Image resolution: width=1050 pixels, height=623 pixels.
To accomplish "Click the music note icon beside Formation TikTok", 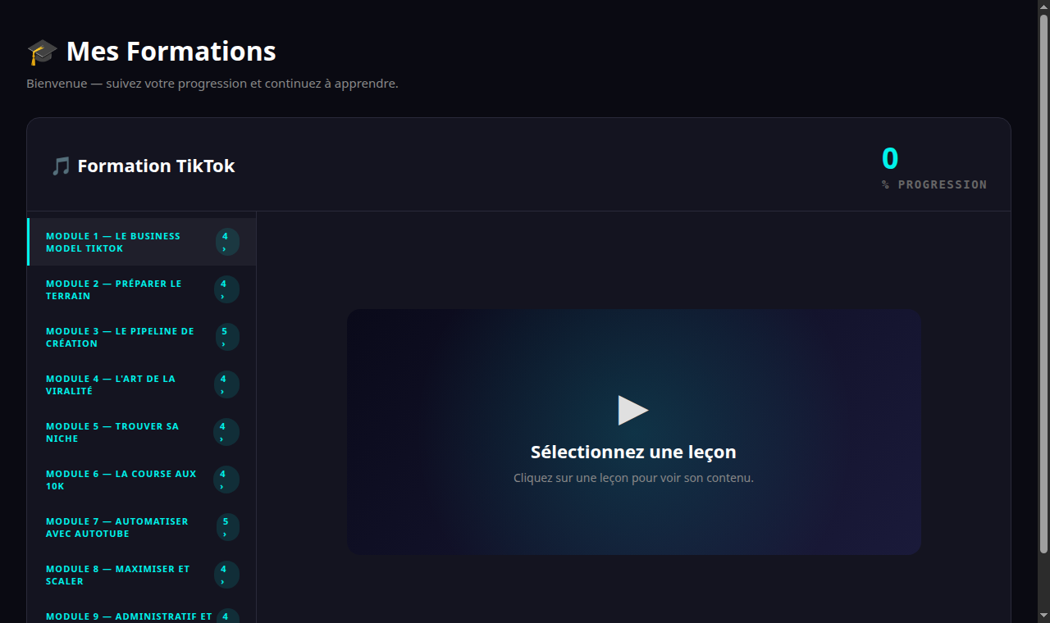I will pyautogui.click(x=61, y=166).
